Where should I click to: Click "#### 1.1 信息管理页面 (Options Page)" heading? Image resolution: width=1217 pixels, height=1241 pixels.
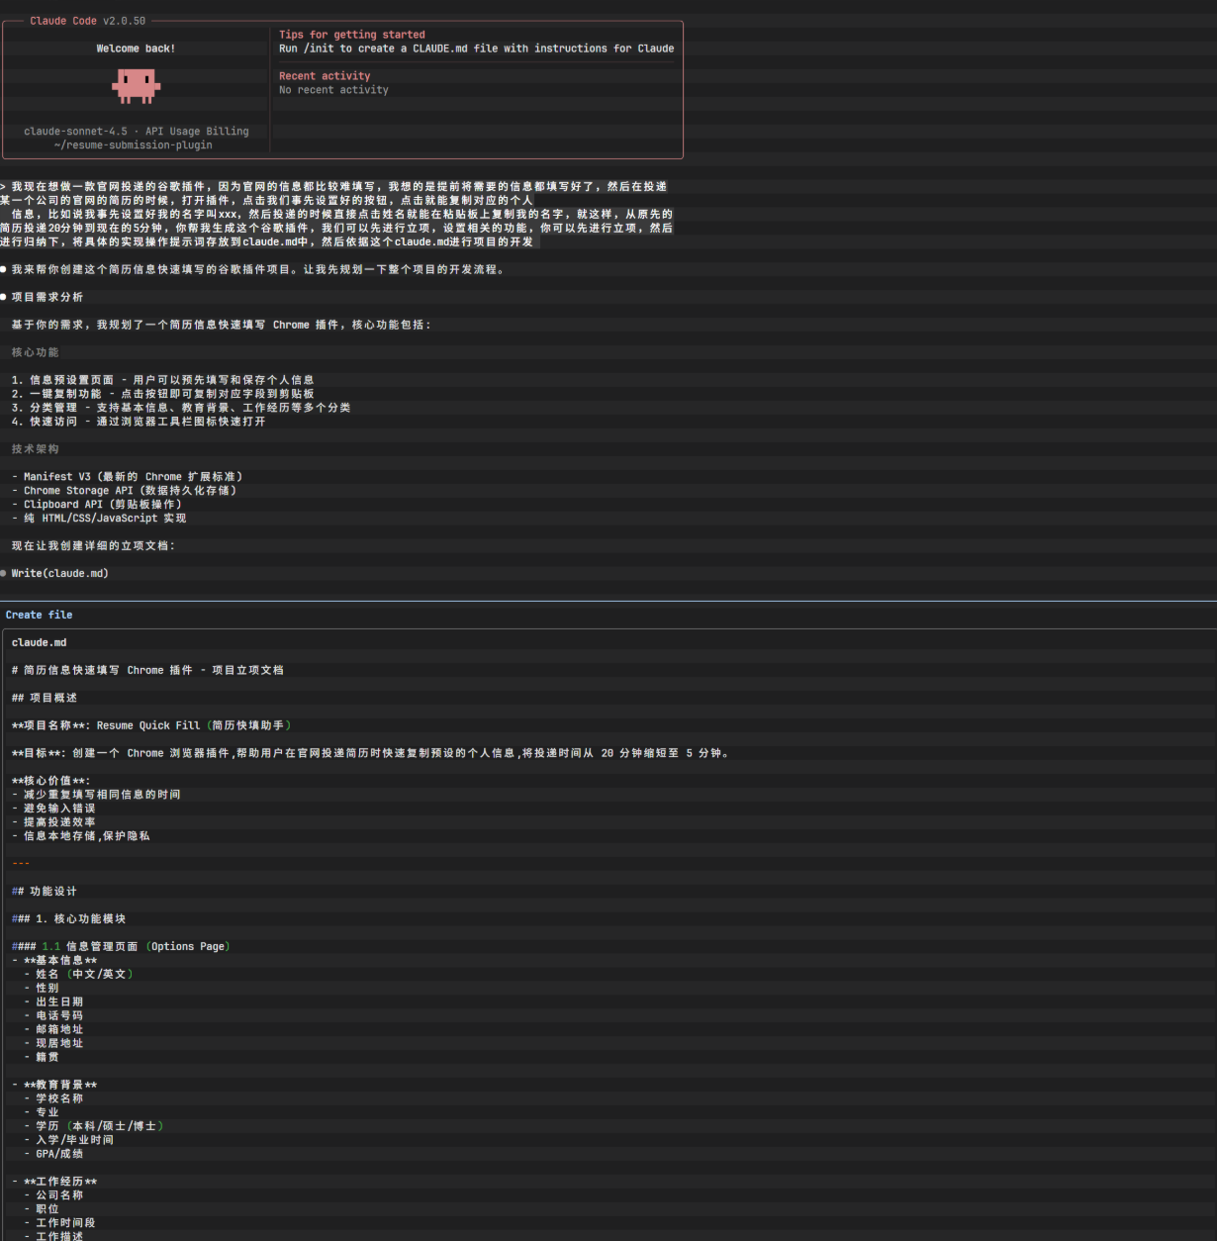(121, 948)
